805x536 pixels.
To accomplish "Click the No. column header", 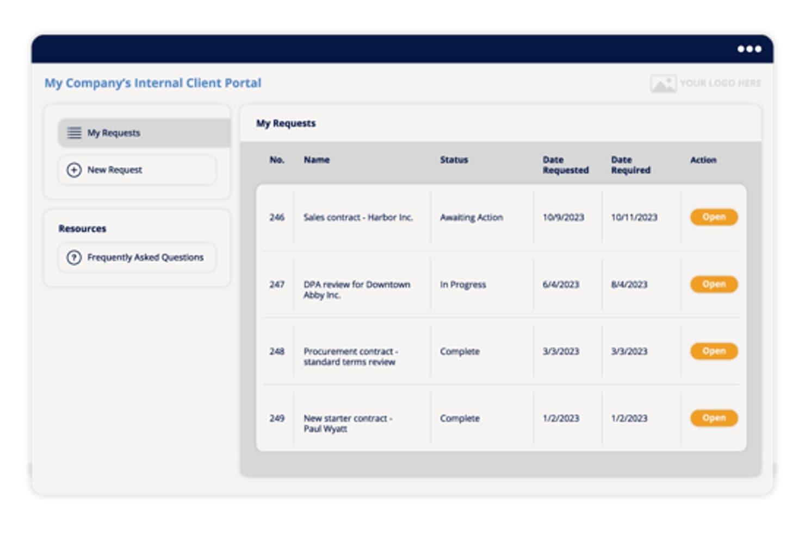I will 277,160.
